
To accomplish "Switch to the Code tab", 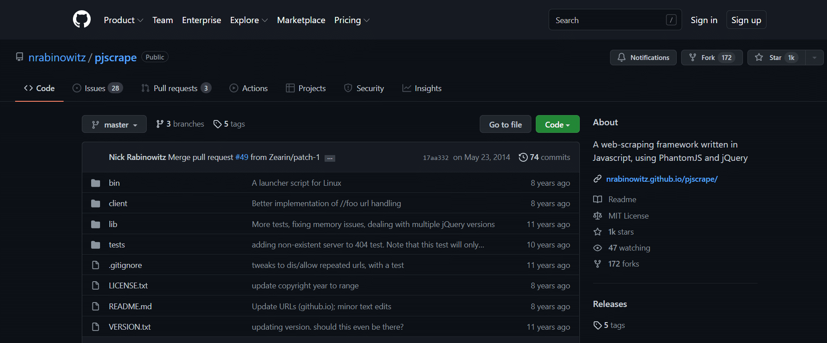I will point(39,88).
